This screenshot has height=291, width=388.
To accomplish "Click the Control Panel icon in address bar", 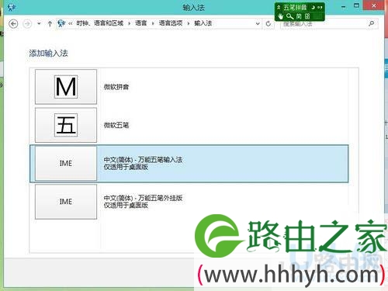I will tap(61, 23).
